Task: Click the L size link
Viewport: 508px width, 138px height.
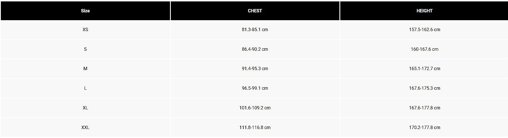Action: (x=85, y=88)
